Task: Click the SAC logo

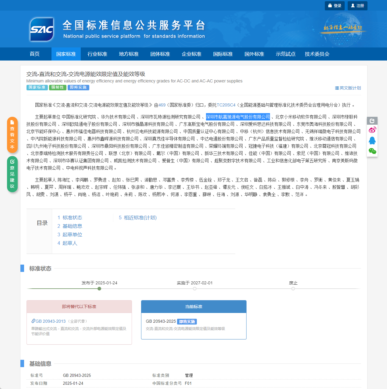Action: pyautogui.click(x=42, y=29)
